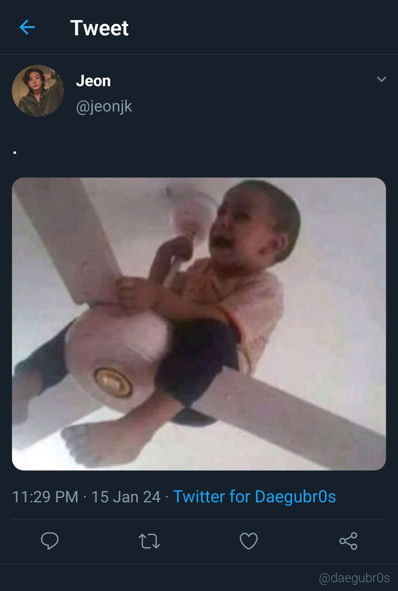Share the tweet via the share icon

(x=348, y=541)
